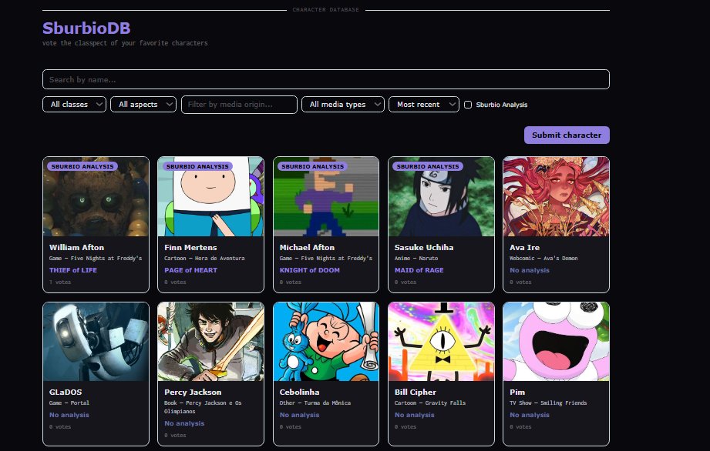This screenshot has width=710, height=451.
Task: Expand the All media types dropdown
Action: click(x=343, y=105)
